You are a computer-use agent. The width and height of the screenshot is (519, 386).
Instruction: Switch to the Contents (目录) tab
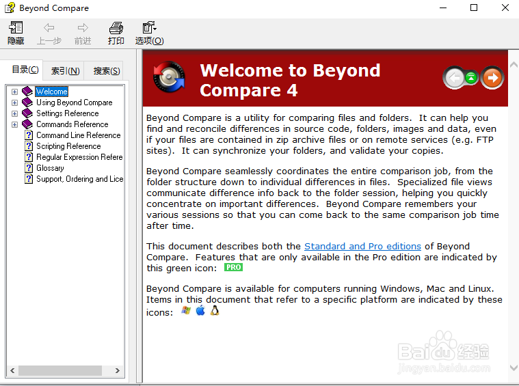25,70
